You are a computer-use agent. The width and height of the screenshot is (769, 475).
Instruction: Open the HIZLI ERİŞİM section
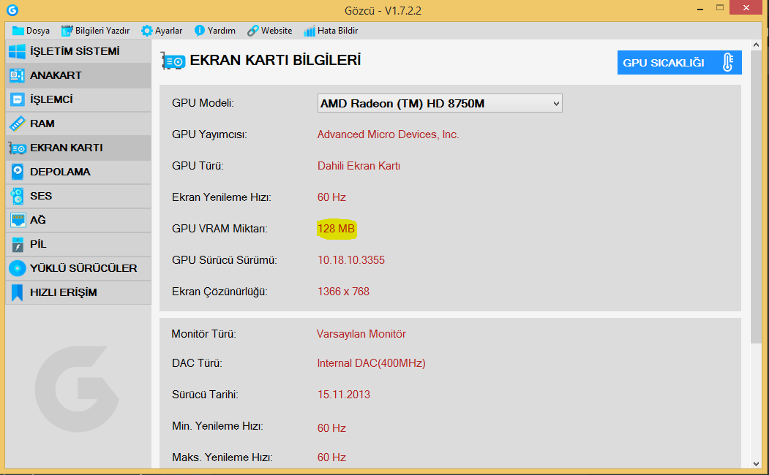[x=78, y=292]
